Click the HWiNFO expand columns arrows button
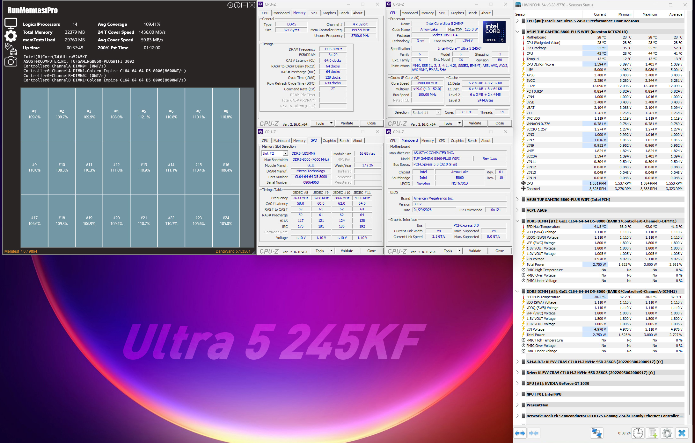695x443 pixels. [x=520, y=433]
